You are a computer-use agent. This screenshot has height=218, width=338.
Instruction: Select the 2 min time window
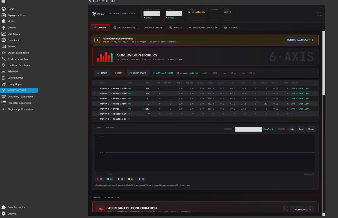[301, 129]
